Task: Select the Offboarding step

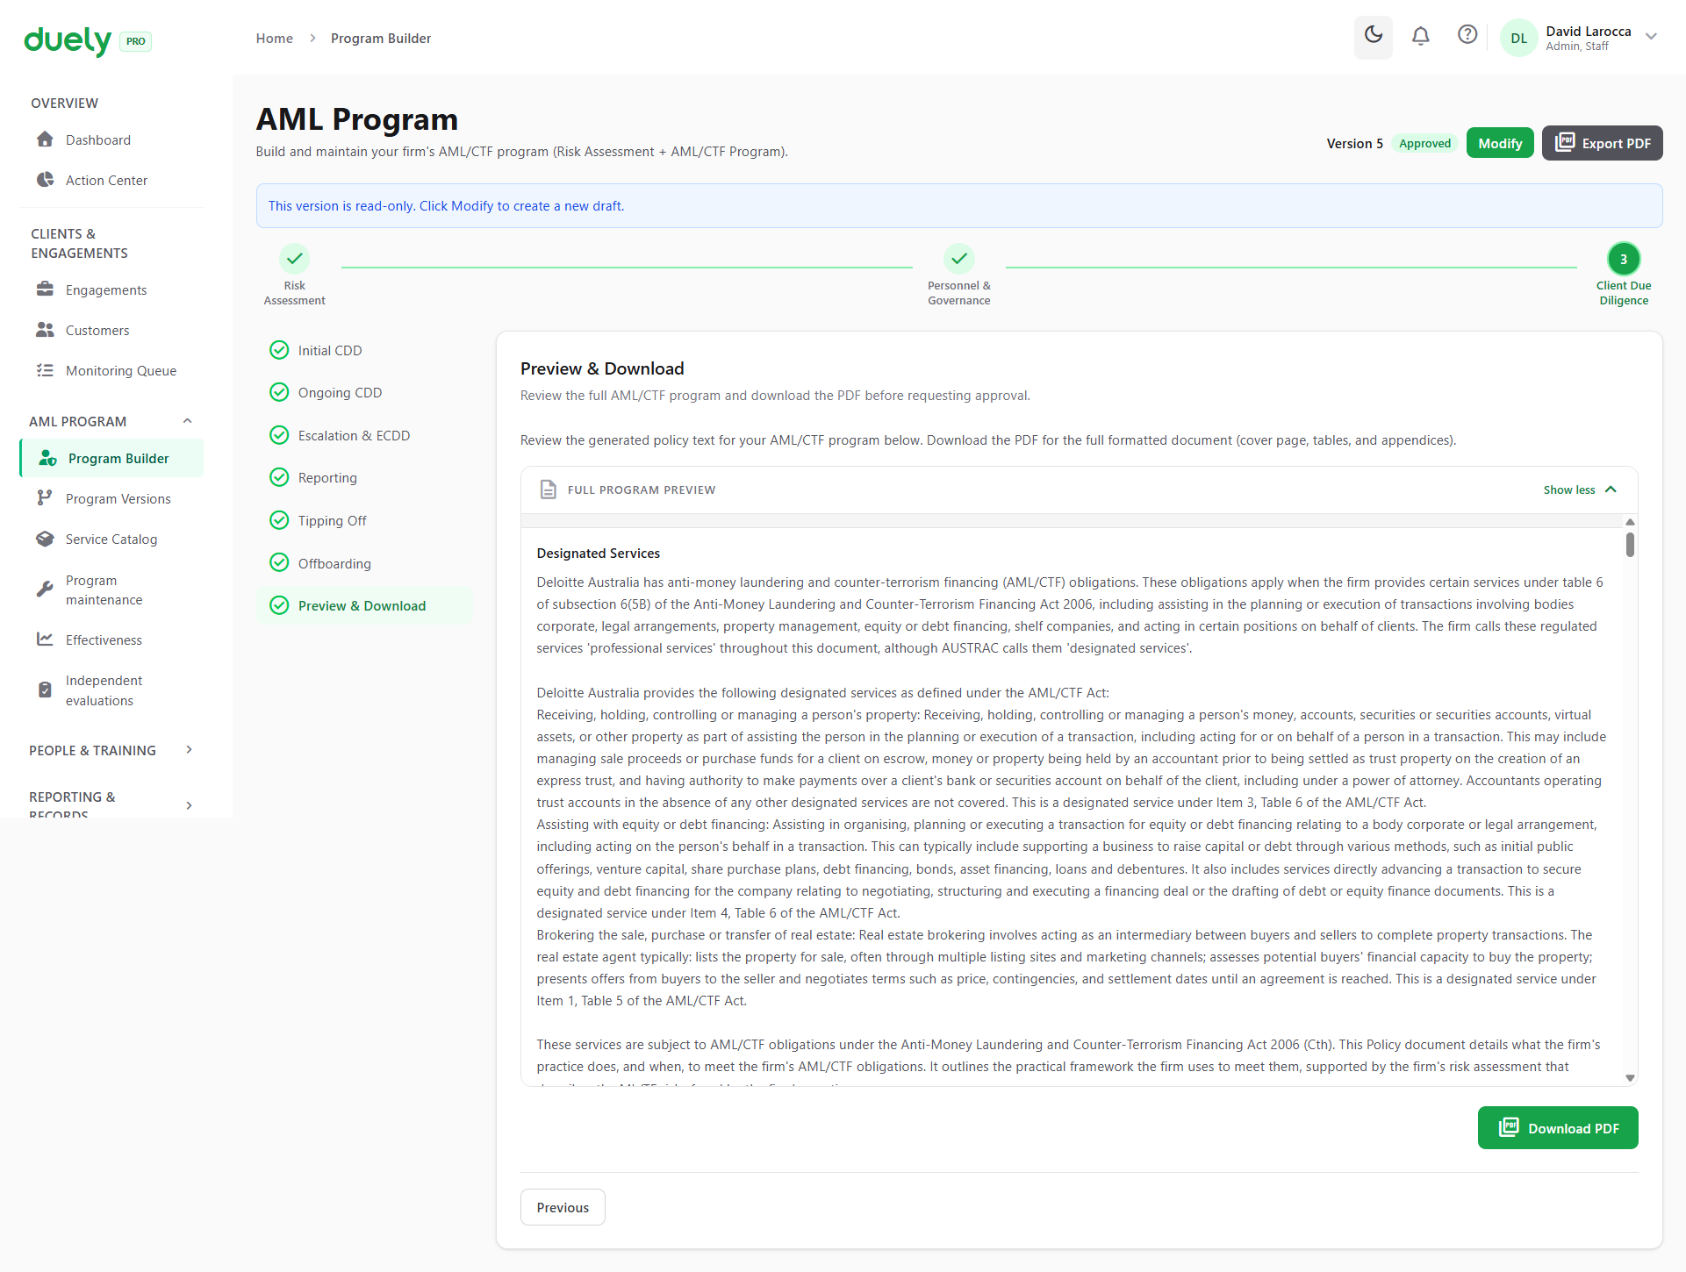Action: (x=364, y=563)
